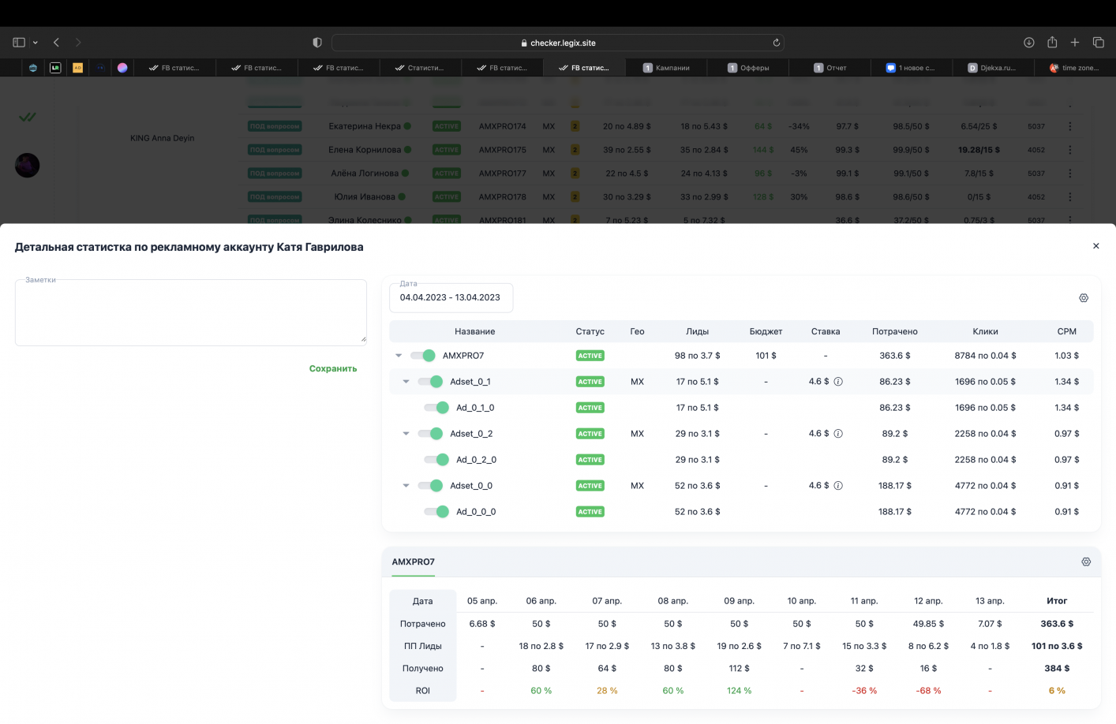Viewport: 1116px width, 724px height.
Task: Click ROI value 124 % for 09 апр.
Action: click(740, 691)
